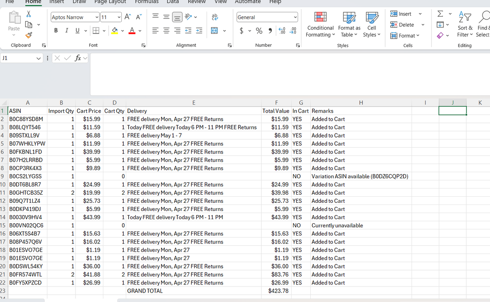The image size is (490, 302).
Task: Set Middle Align for cells
Action: click(167, 17)
